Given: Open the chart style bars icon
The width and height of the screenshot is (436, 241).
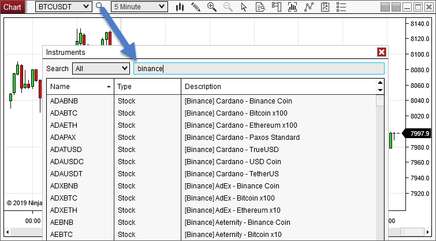Looking at the screenshot, I should [180, 7].
